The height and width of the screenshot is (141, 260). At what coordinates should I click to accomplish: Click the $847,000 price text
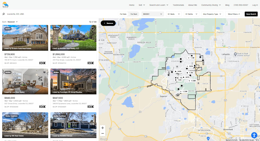click(x=58, y=98)
